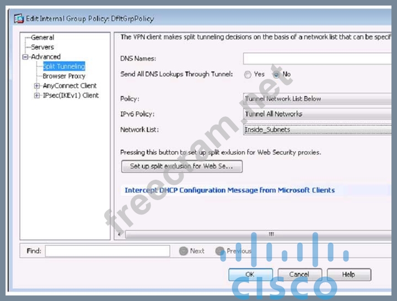Open Browser Proxy settings in tree
This screenshot has height=301, width=397.
click(64, 76)
